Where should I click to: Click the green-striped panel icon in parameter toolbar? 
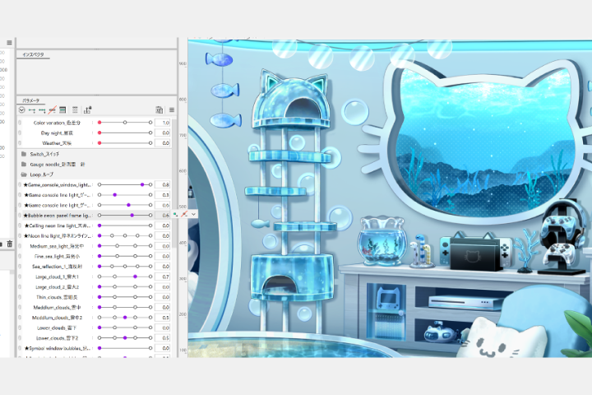click(x=62, y=110)
